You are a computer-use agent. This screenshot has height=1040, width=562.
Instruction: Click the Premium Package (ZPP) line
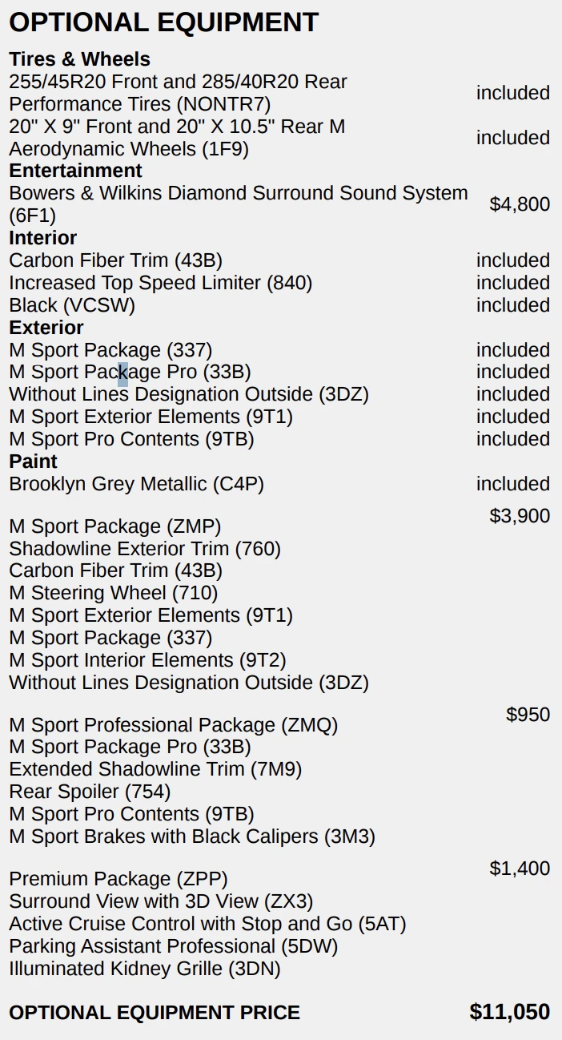(x=118, y=879)
